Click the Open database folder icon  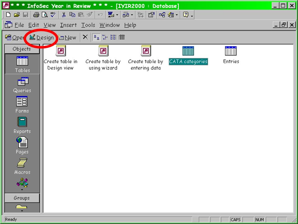(17, 15)
